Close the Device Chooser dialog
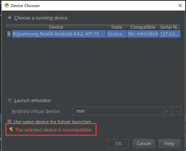 [x=180, y=5]
